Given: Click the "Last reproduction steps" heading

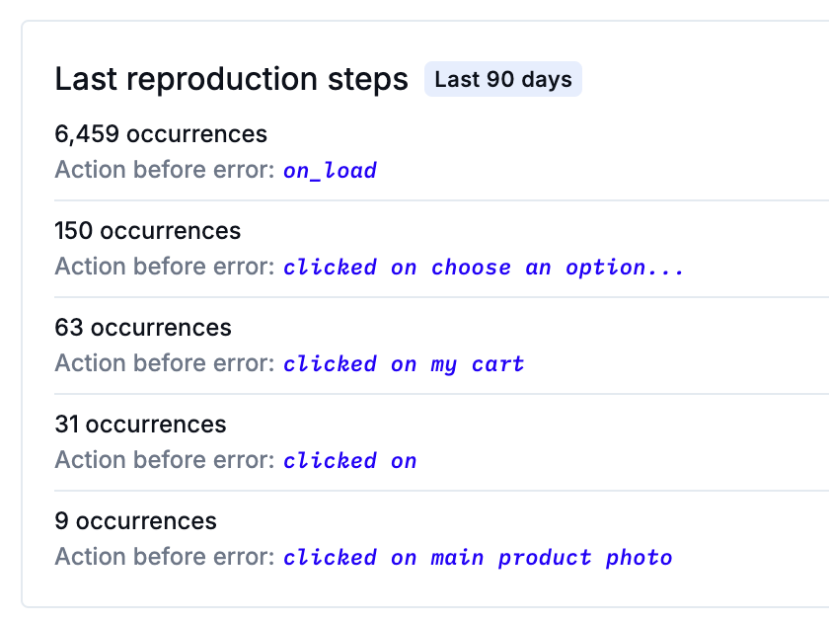Looking at the screenshot, I should click(231, 80).
